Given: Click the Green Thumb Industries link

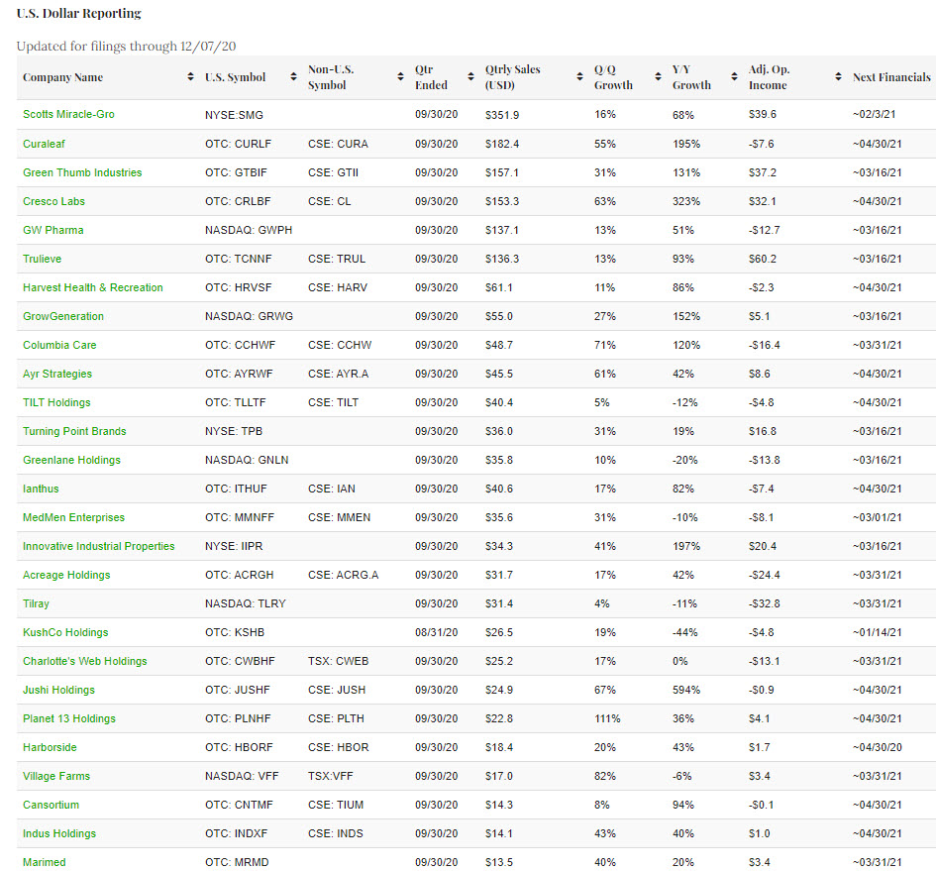Looking at the screenshot, I should point(82,172).
